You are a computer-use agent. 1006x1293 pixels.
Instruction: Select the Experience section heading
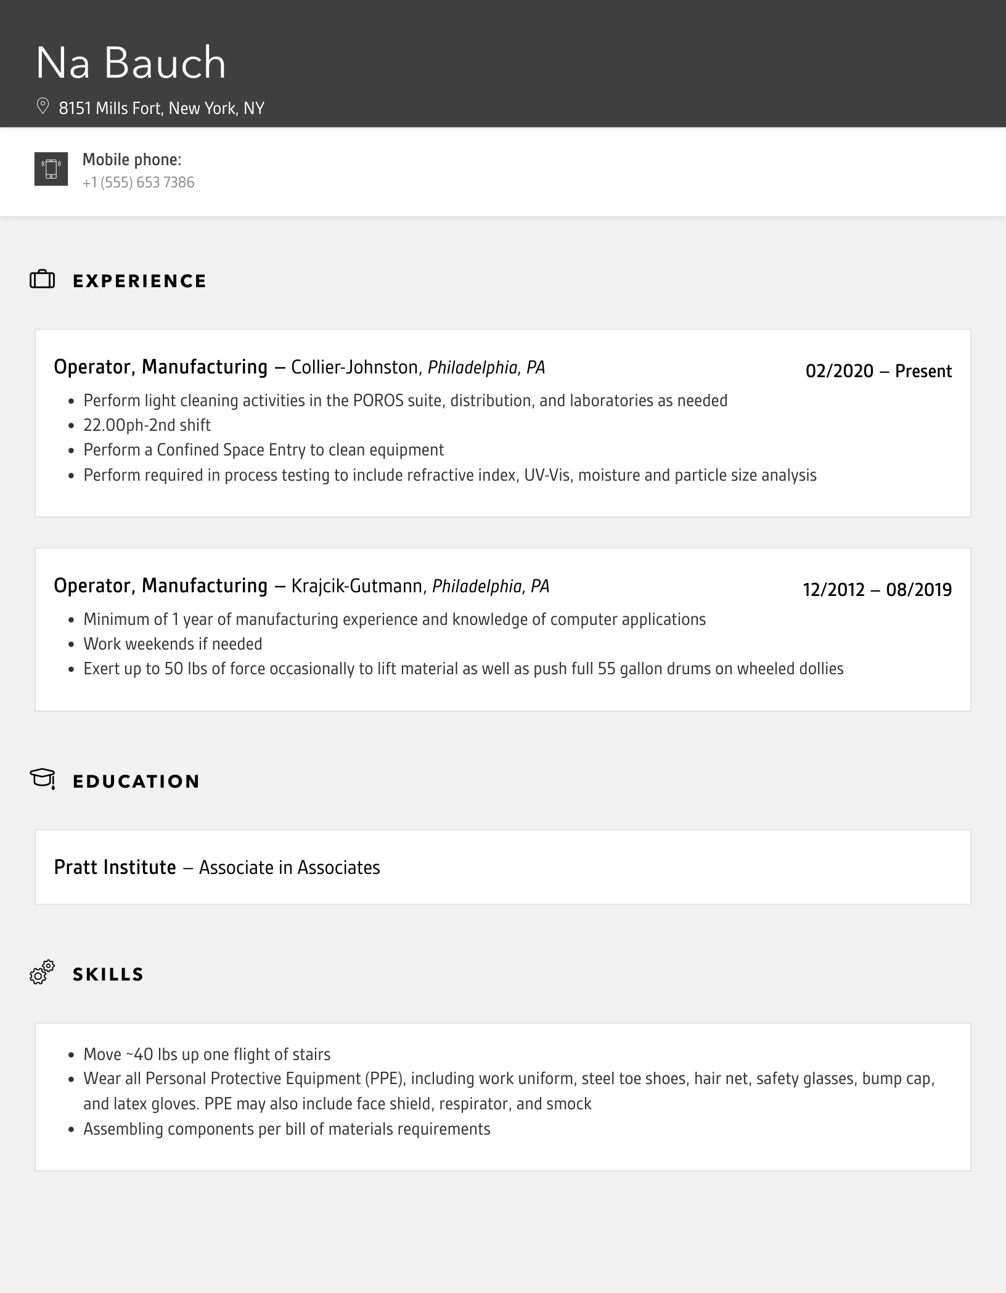tap(139, 281)
